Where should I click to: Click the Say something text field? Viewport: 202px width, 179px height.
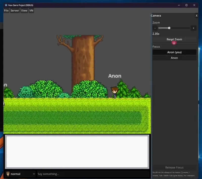(x=93, y=174)
